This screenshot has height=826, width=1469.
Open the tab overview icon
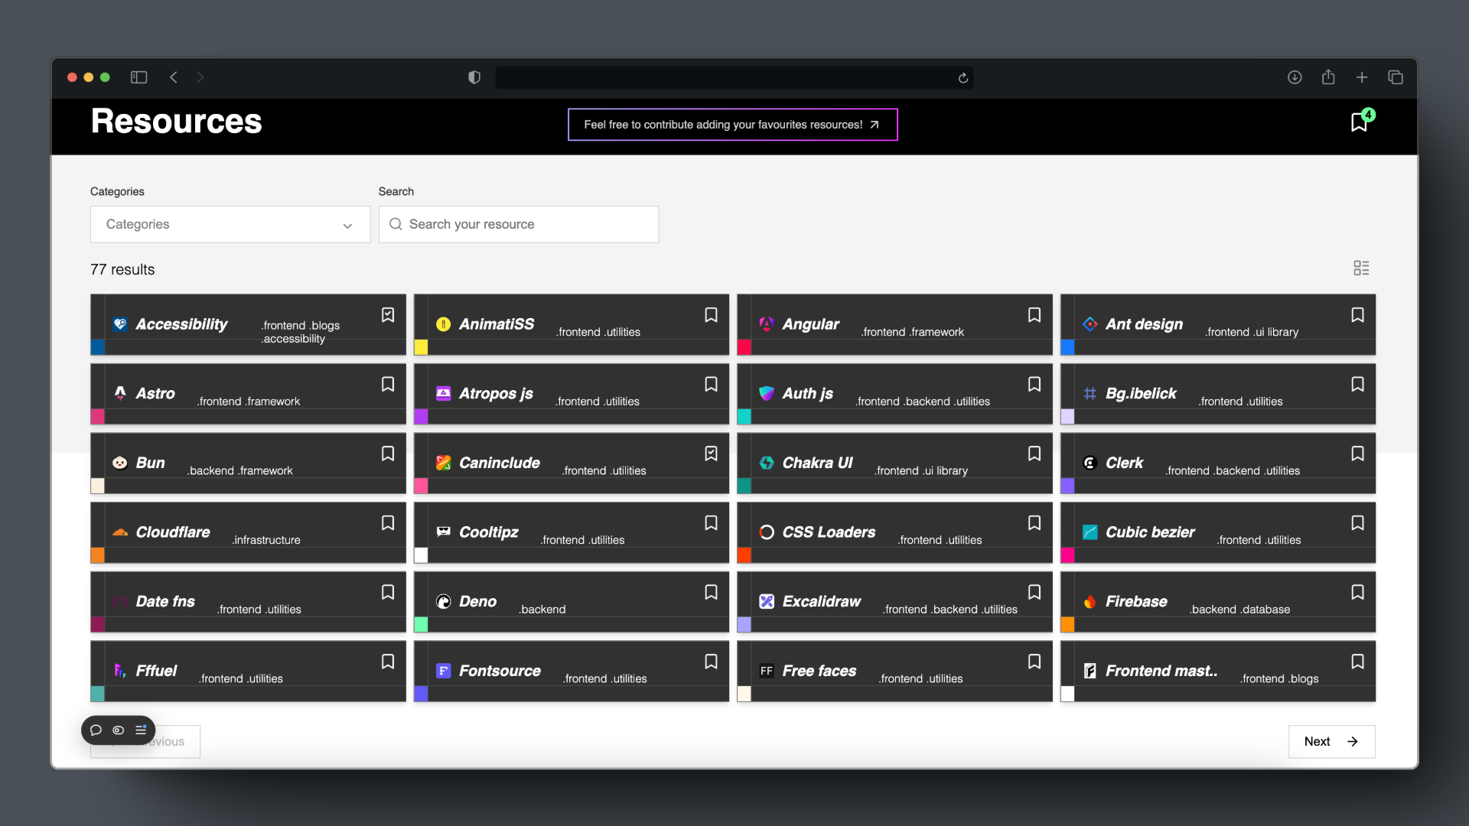pos(1396,77)
